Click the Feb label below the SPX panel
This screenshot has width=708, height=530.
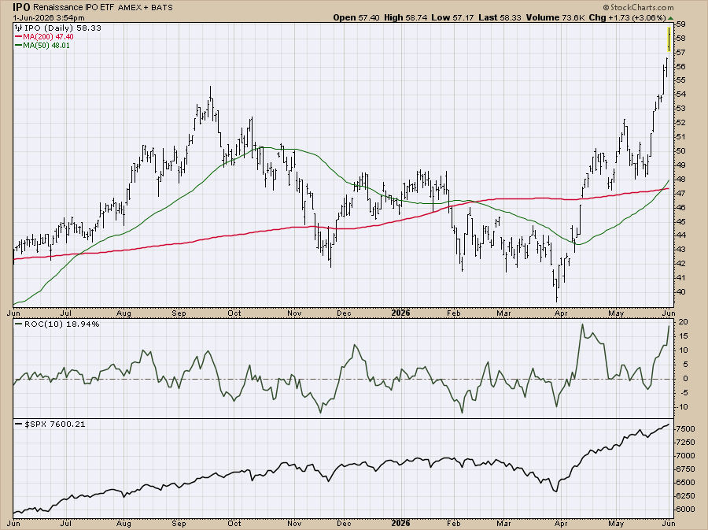[x=453, y=524]
